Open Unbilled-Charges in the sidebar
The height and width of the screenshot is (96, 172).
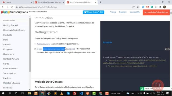(11, 83)
